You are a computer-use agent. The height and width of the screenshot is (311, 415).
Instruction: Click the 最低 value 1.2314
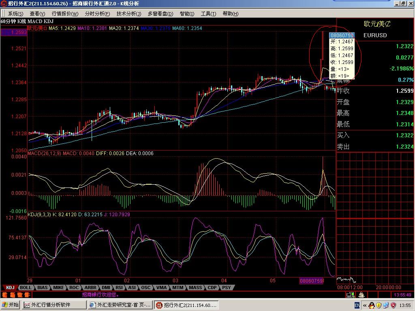tap(405, 124)
